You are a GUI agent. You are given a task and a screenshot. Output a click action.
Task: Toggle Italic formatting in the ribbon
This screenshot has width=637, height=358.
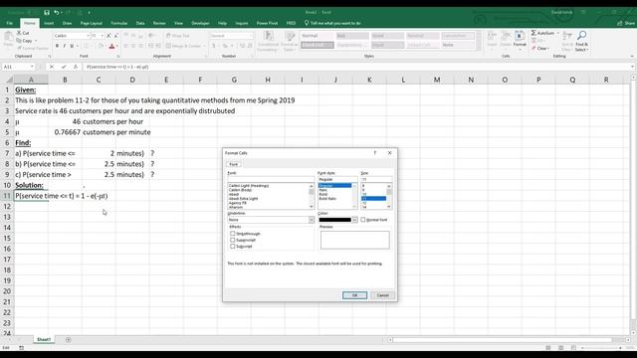pos(64,46)
